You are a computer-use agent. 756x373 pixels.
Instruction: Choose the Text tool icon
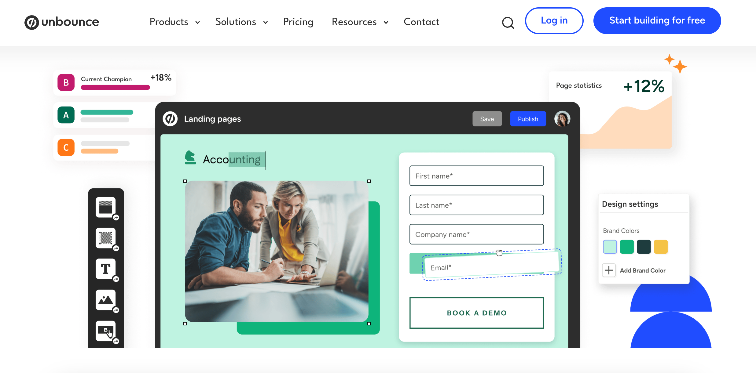(106, 269)
